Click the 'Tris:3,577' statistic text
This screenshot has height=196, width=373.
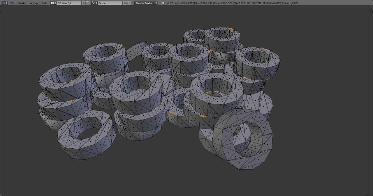coord(239,3)
